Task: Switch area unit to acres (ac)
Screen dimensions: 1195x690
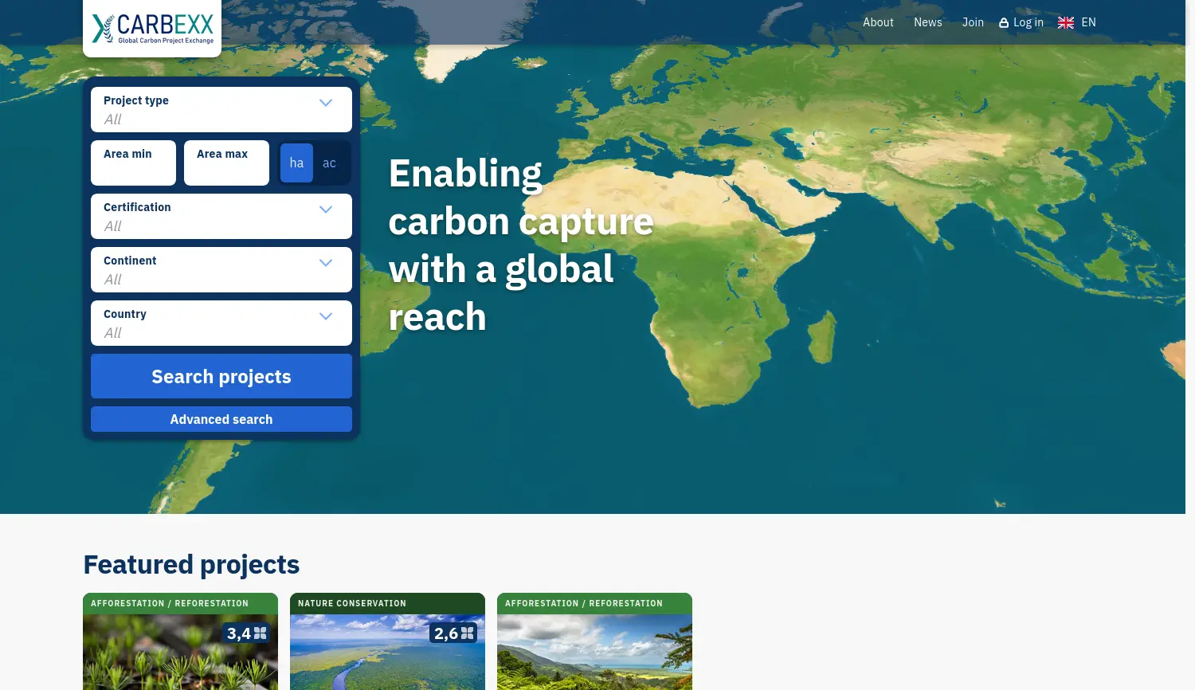Action: (329, 163)
